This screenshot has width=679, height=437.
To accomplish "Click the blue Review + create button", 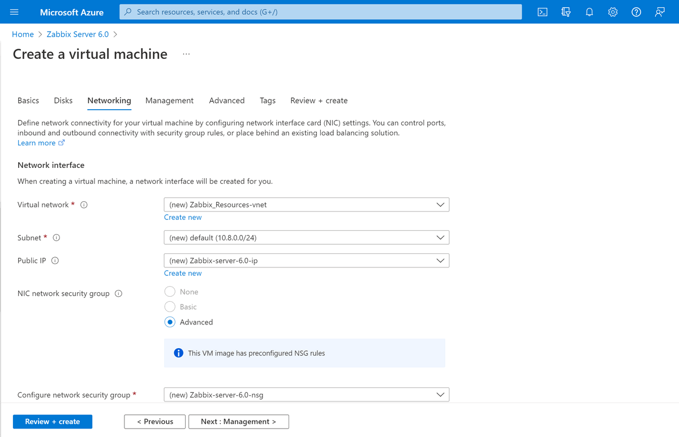I will tap(53, 422).
